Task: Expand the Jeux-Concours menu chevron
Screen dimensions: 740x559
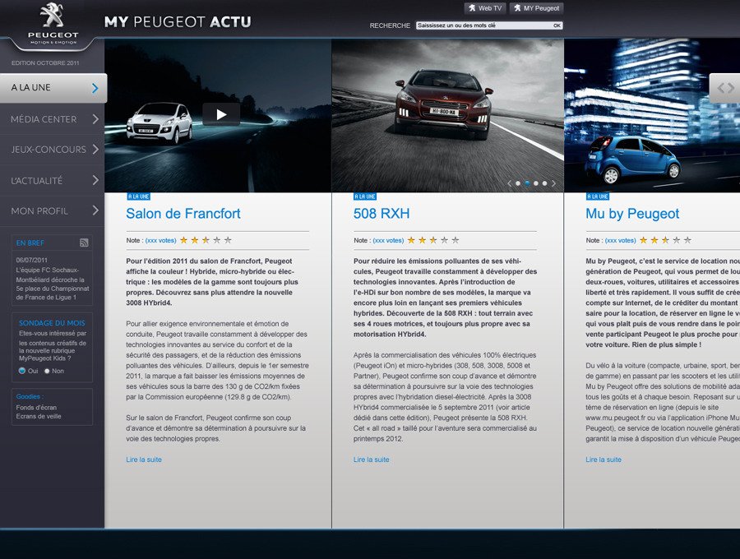Action: [95, 150]
